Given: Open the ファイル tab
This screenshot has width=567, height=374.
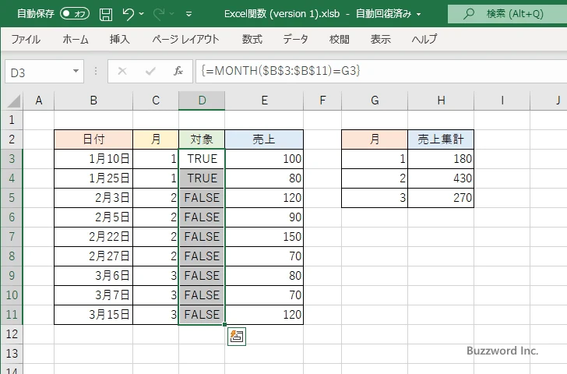Looking at the screenshot, I should [26, 39].
